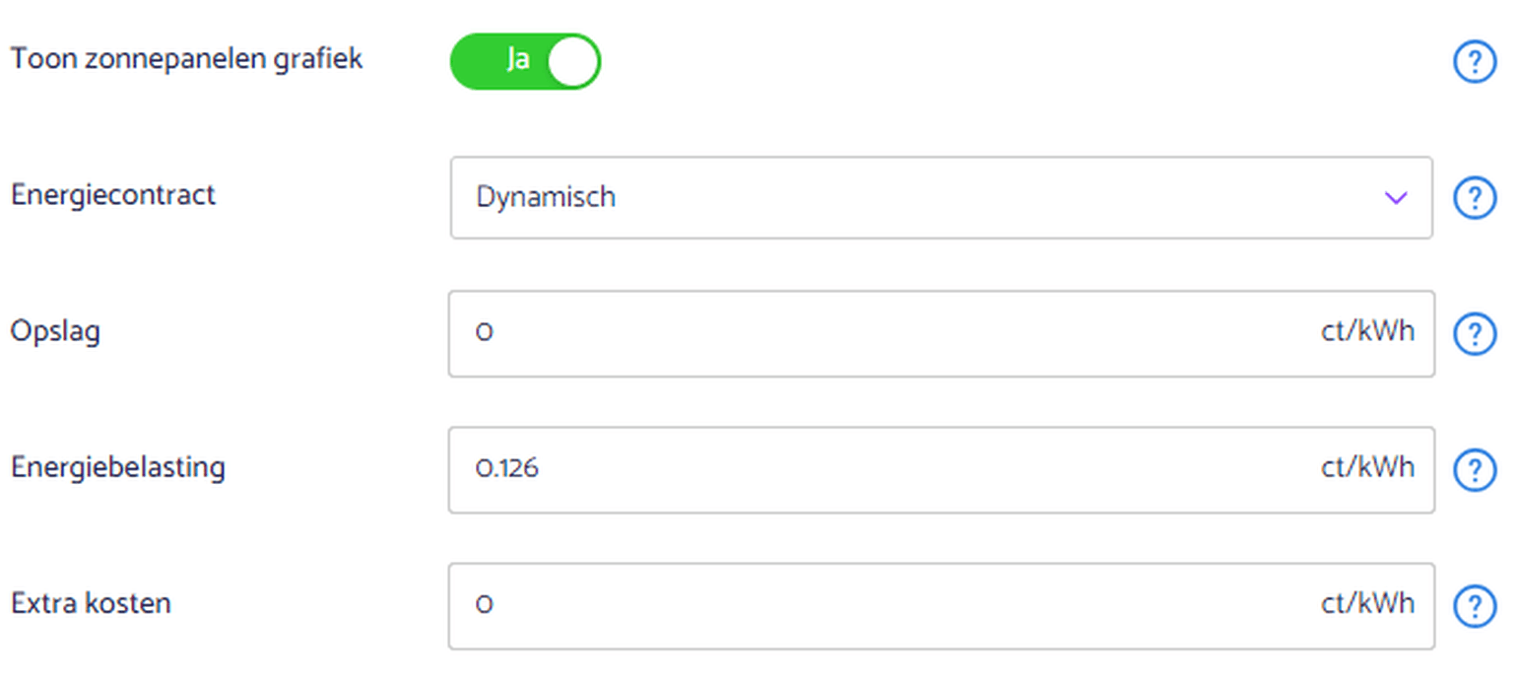Click the Extra kosten input field
The image size is (1517, 681).
coord(887,605)
